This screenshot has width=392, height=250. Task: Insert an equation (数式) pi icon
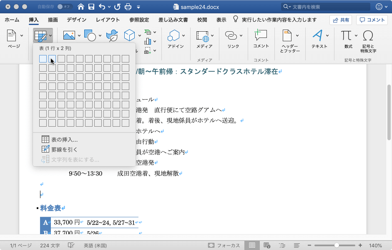346,35
